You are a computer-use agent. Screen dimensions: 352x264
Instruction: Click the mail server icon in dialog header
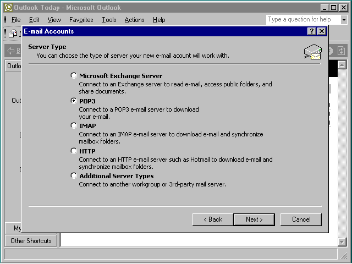click(313, 52)
